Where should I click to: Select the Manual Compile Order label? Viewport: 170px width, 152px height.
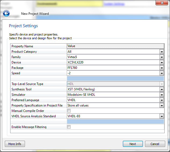point(39,111)
